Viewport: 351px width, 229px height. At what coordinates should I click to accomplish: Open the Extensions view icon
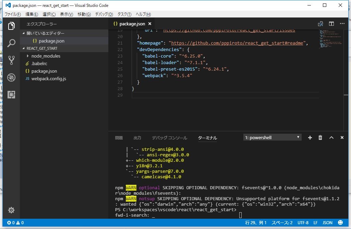tap(11, 95)
